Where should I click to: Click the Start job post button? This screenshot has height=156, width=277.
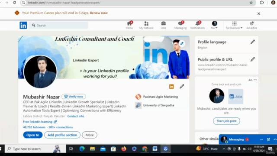pyautogui.click(x=226, y=121)
